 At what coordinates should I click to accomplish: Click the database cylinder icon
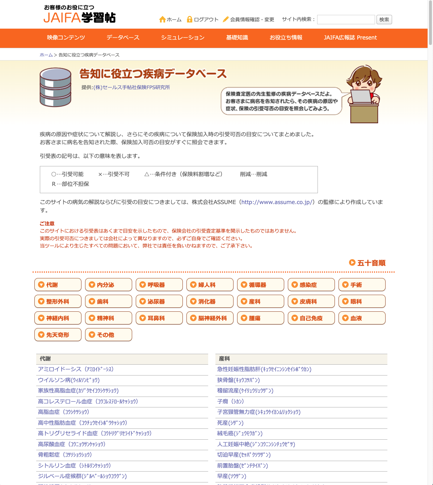click(x=55, y=87)
